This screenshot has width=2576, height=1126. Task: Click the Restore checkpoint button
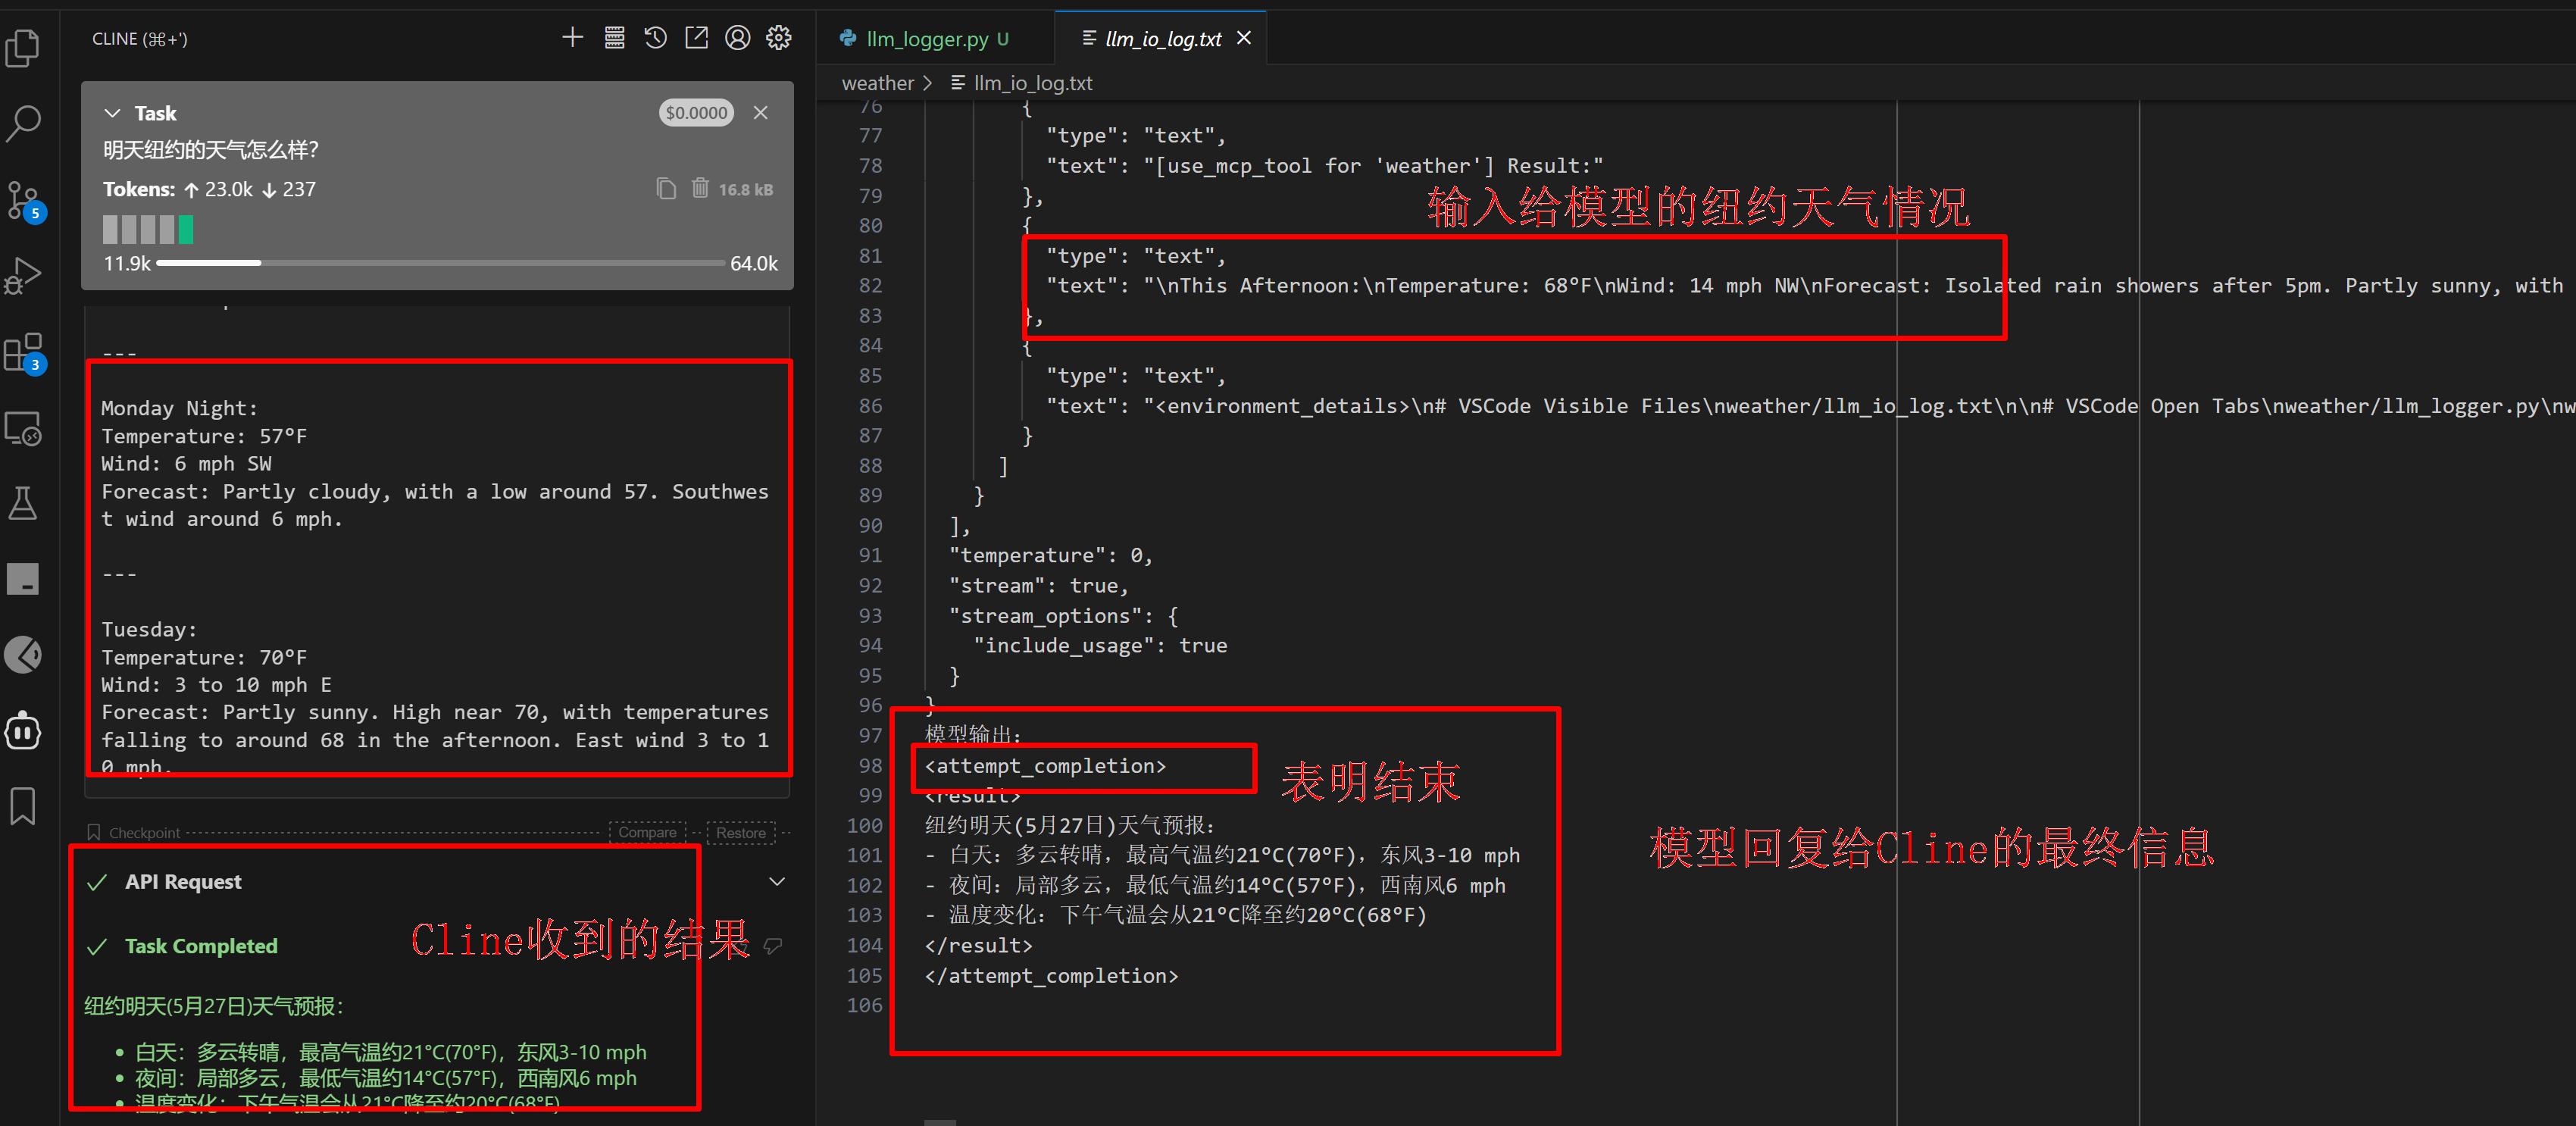(740, 832)
